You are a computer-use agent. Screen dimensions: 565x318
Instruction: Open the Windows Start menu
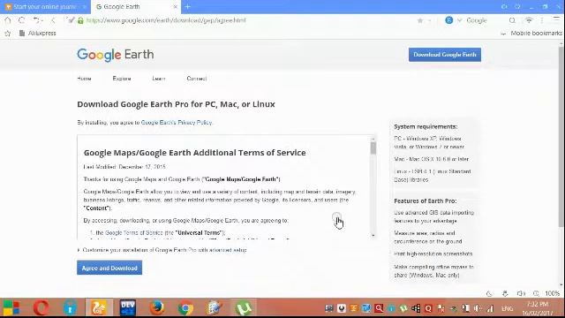point(11,308)
